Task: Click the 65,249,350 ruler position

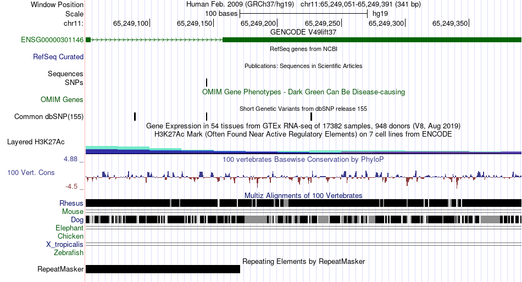Action: coord(450,23)
